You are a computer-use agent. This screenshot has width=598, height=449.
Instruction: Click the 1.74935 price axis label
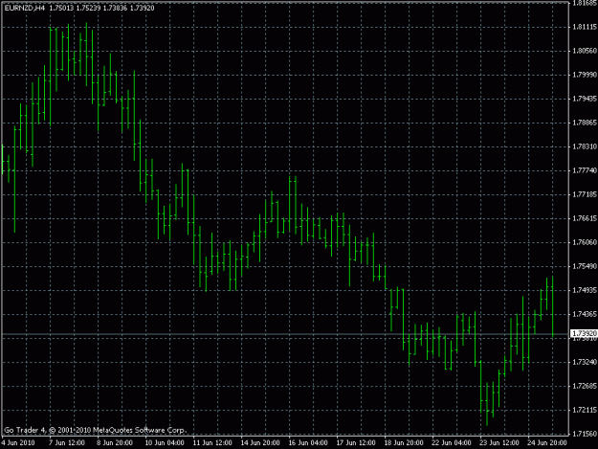(585, 290)
